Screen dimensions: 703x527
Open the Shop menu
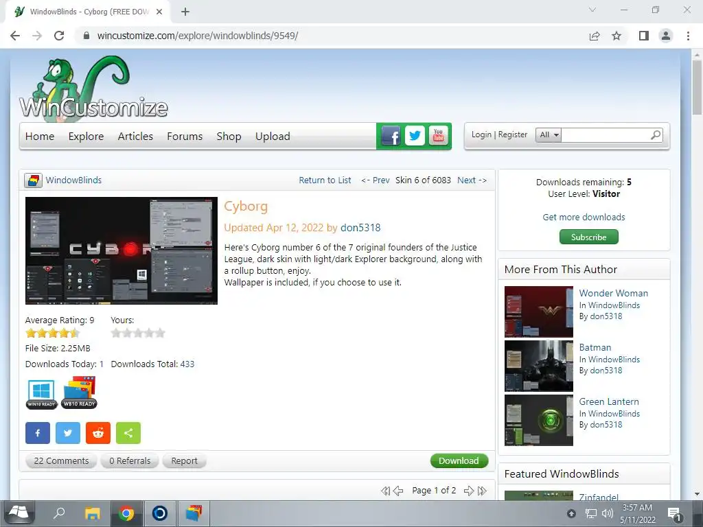(229, 137)
